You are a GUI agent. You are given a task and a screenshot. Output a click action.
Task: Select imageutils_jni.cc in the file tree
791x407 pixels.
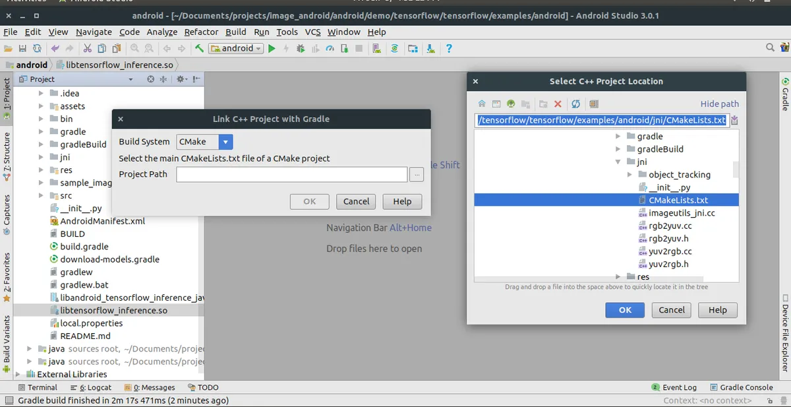(x=681, y=213)
